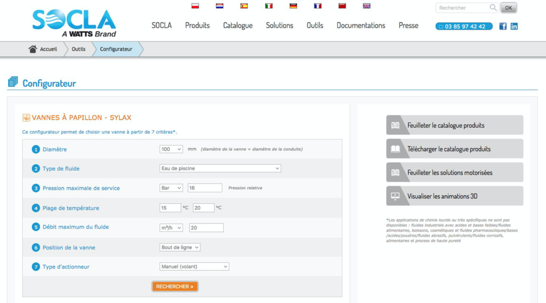Click the Débit maximum value field
This screenshot has width=546, height=303.
pyautogui.click(x=206, y=228)
